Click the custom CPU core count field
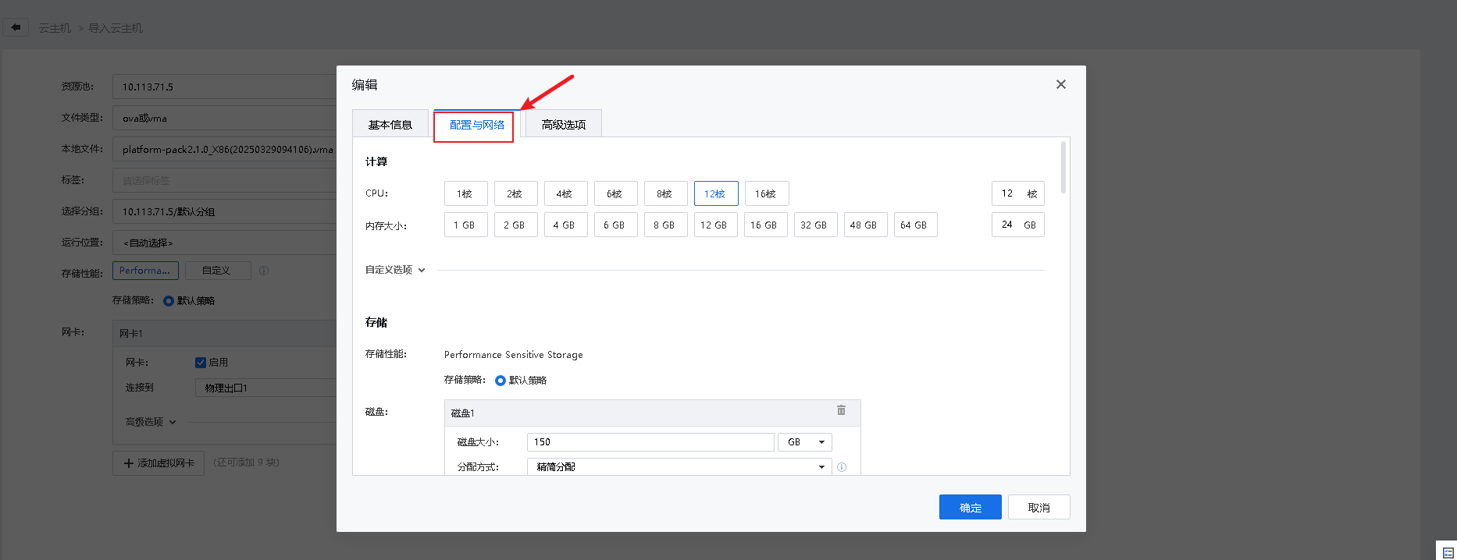This screenshot has width=1457, height=560. pyautogui.click(x=1010, y=193)
